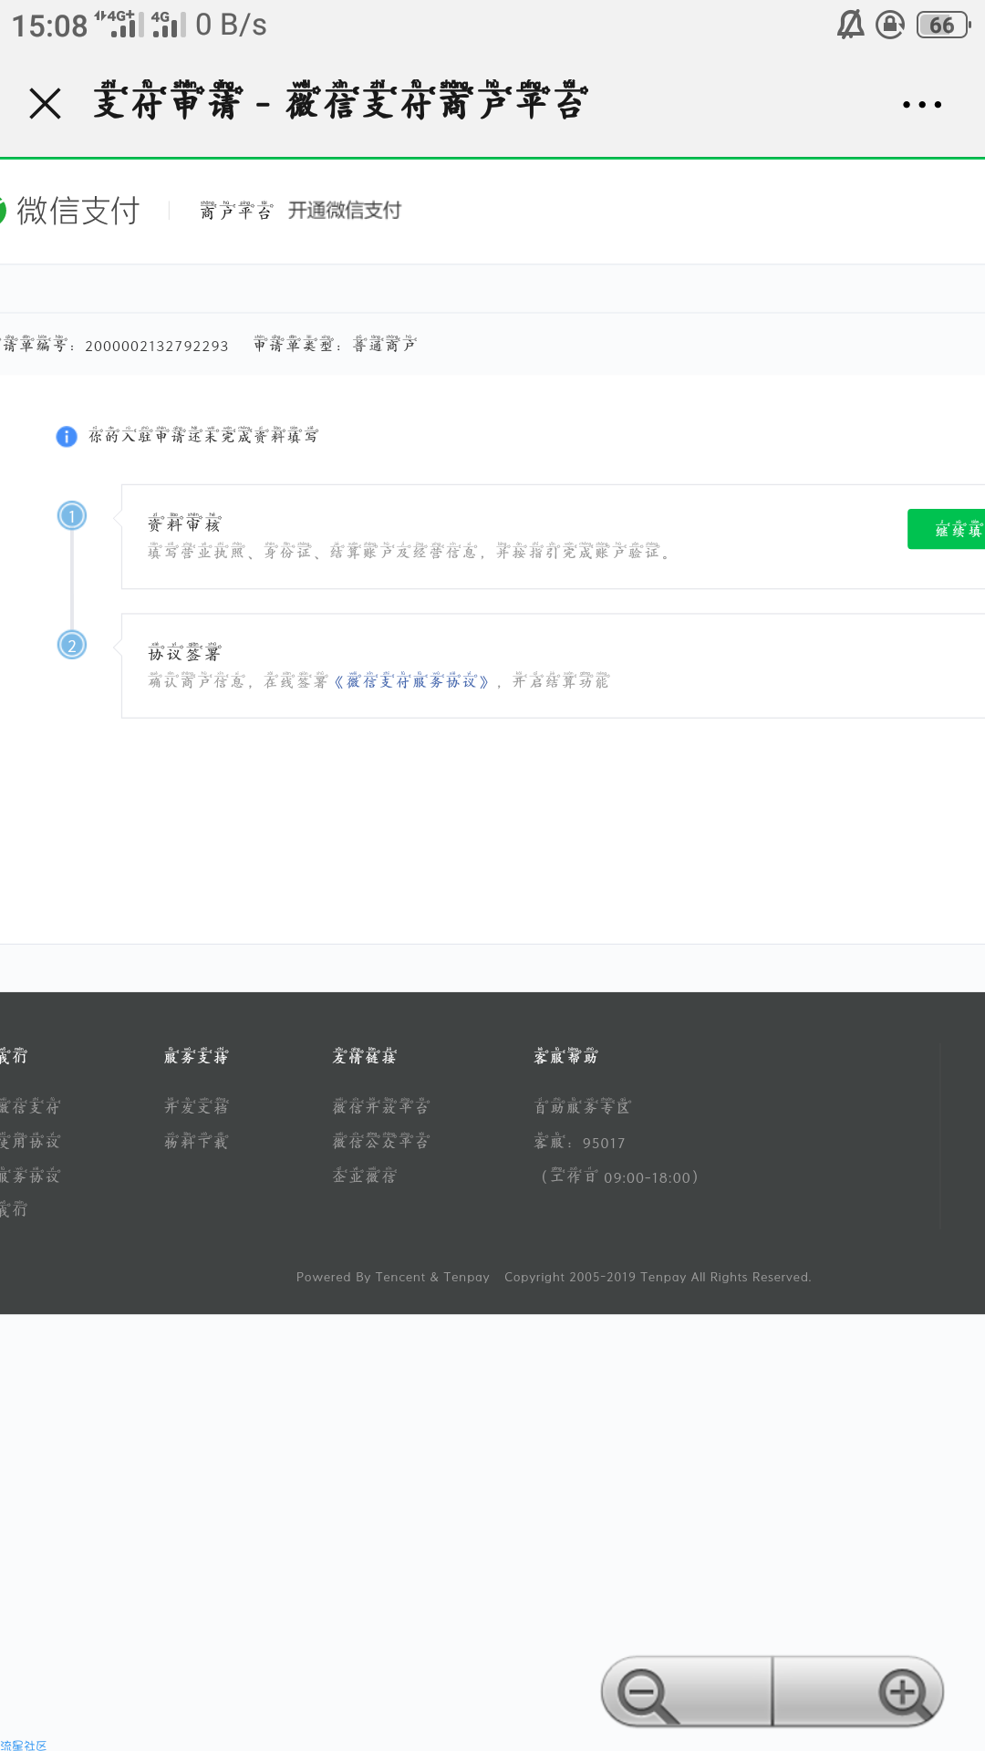Click the 开通微信支付 header text

point(345,211)
